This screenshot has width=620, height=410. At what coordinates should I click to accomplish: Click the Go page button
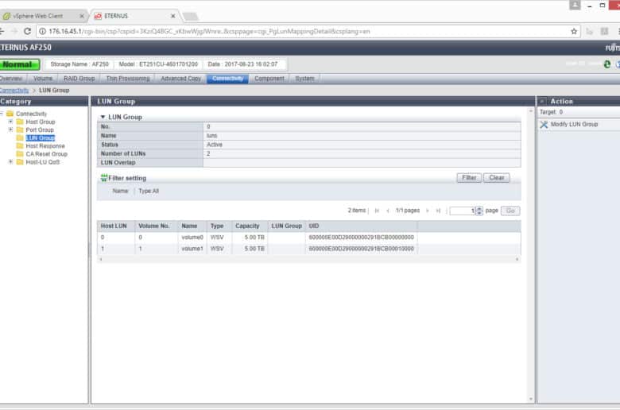tap(510, 211)
